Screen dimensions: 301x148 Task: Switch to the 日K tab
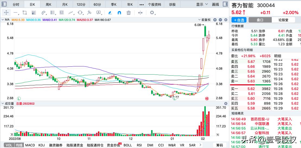click(x=32, y=4)
